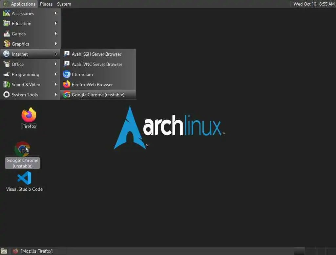Viewport: 336px width, 255px height.
Task: Click the Avahi VNC Server Browser icon
Action: 67,64
